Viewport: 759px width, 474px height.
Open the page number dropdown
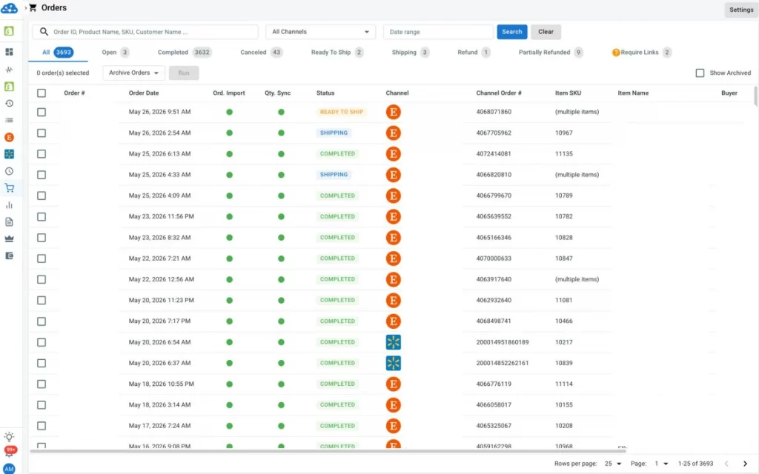click(661, 464)
